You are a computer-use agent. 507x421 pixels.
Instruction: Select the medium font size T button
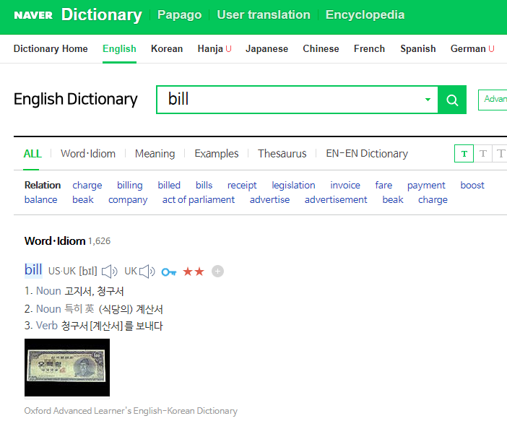pyautogui.click(x=482, y=154)
